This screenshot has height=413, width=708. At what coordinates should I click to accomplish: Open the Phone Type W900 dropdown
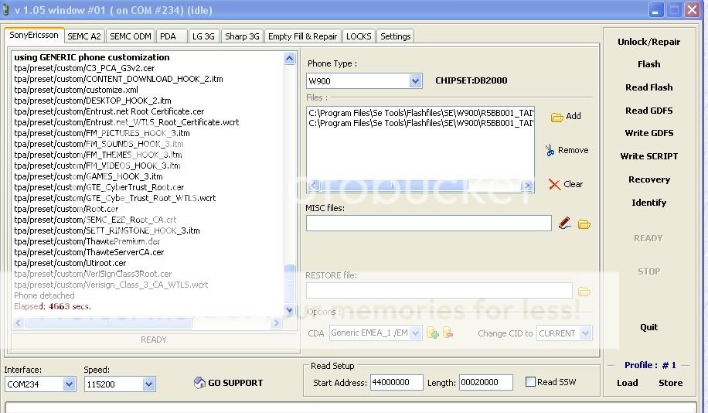click(415, 81)
